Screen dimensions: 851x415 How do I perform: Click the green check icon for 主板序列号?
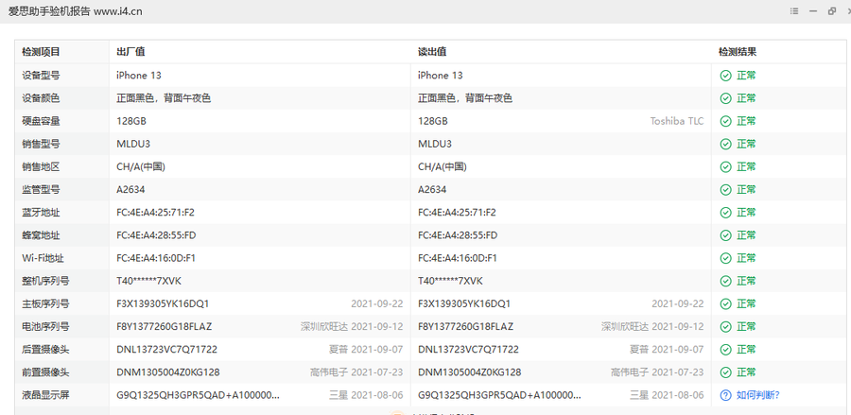pos(725,303)
